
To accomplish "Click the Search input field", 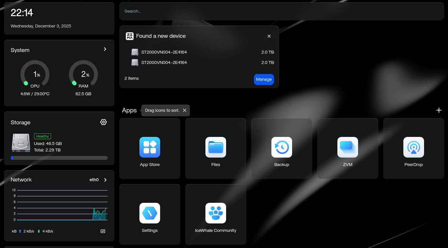I will point(281,11).
